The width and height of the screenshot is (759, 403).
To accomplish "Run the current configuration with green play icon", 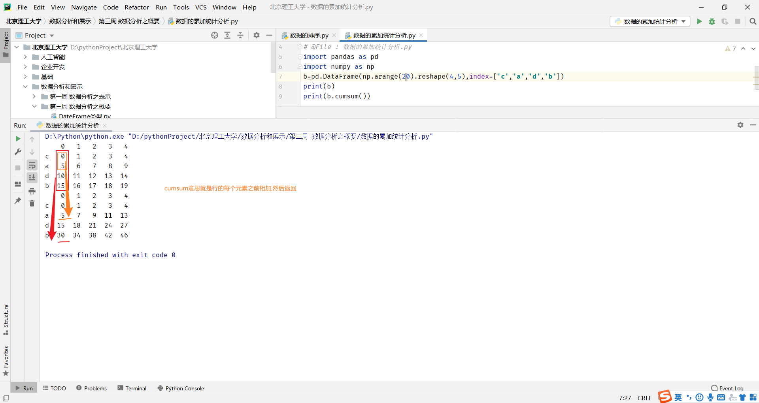I will (x=699, y=21).
